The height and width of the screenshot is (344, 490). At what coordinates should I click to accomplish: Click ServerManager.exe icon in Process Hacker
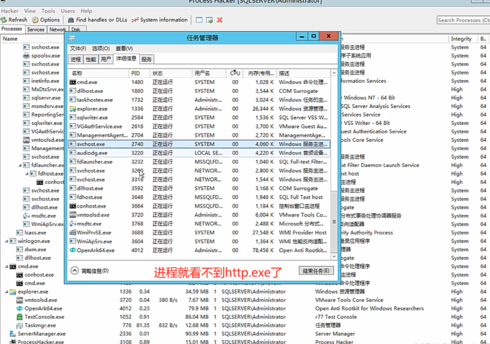point(13,334)
